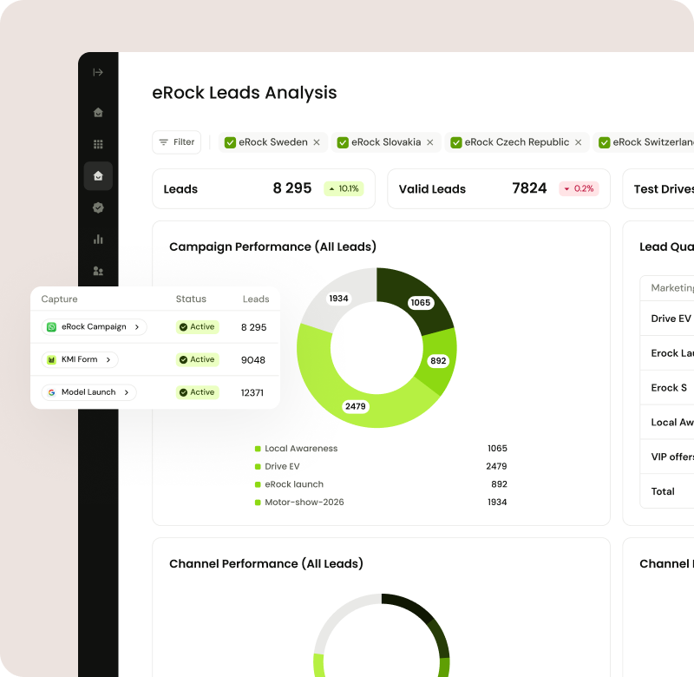Click the Leads column header in capture table

point(256,299)
